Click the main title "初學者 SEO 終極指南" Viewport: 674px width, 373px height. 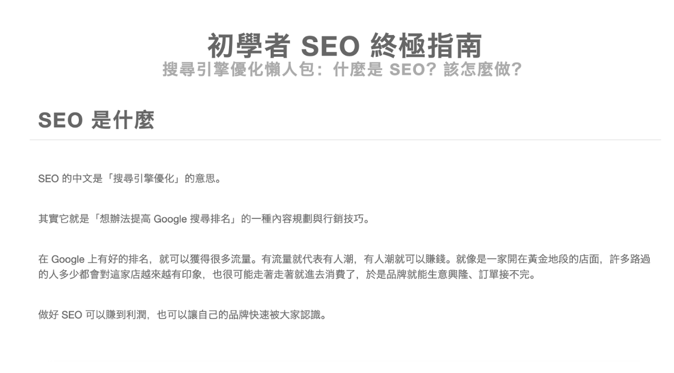pyautogui.click(x=345, y=46)
